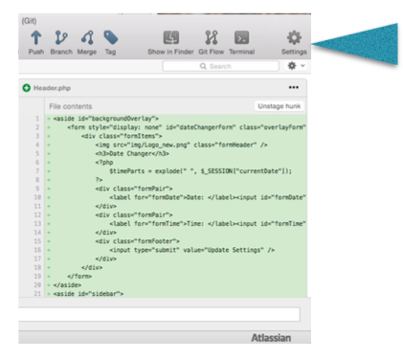Screen dimensions: 403x360
Task: Open the small gear options dropdown
Action: click(296, 66)
